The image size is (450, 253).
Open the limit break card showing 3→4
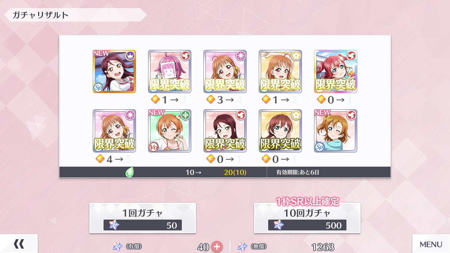(225, 72)
